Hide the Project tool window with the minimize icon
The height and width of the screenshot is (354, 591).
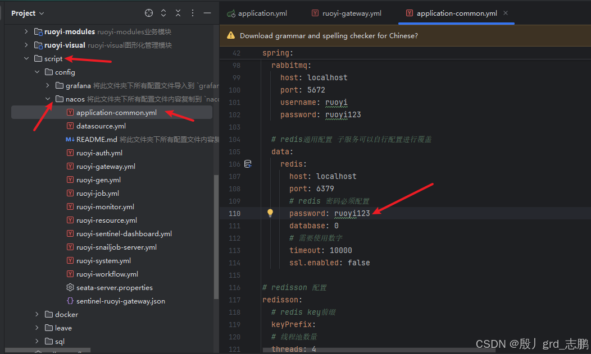coord(207,13)
